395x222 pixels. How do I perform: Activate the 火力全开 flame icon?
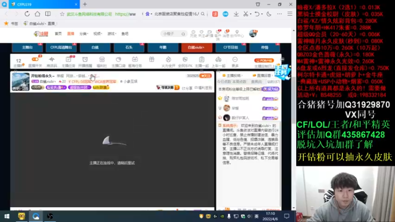168,62
